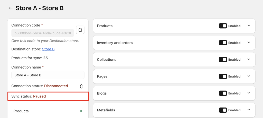Expand the Products section chevron
The height and width of the screenshot is (118, 263).
click(x=249, y=26)
